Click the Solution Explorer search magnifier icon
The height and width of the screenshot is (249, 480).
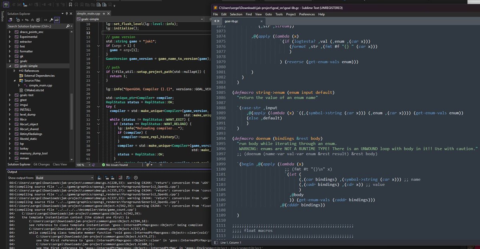[68, 26]
